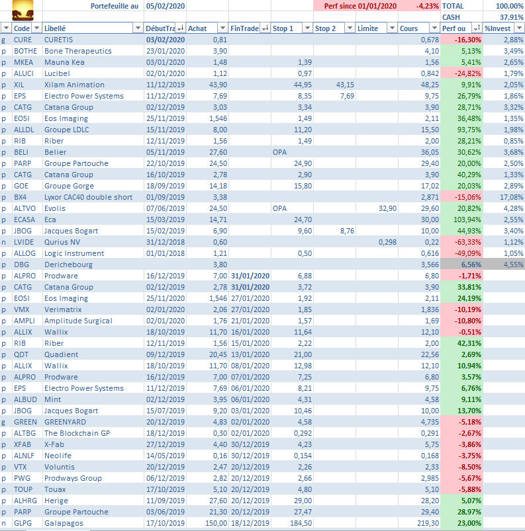Open the Perf ou sorted filter dropdown

pos(477,28)
